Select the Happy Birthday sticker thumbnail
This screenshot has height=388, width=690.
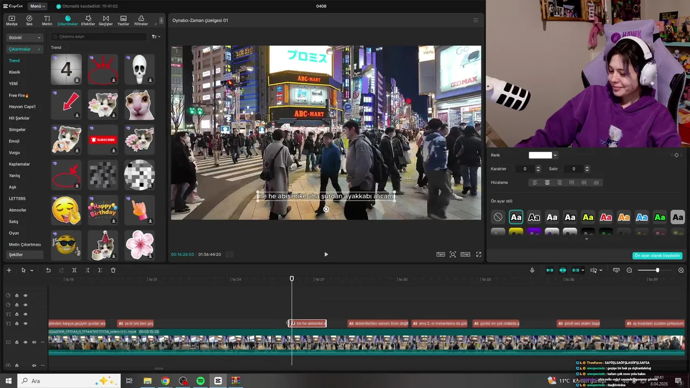tap(103, 210)
